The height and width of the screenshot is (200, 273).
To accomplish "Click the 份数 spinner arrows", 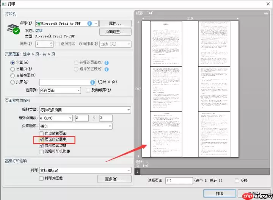I will click(51, 44).
